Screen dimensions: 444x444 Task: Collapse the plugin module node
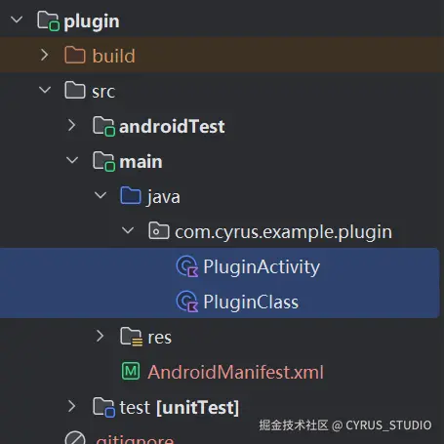click(17, 20)
